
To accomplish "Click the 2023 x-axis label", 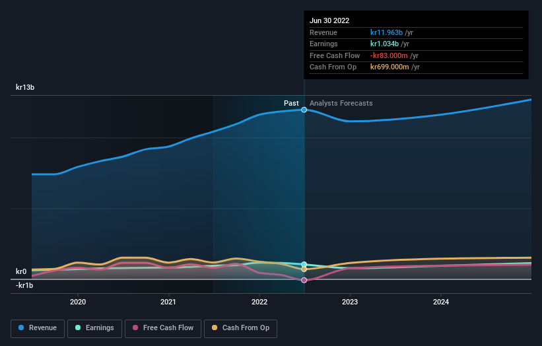I will (350, 302).
